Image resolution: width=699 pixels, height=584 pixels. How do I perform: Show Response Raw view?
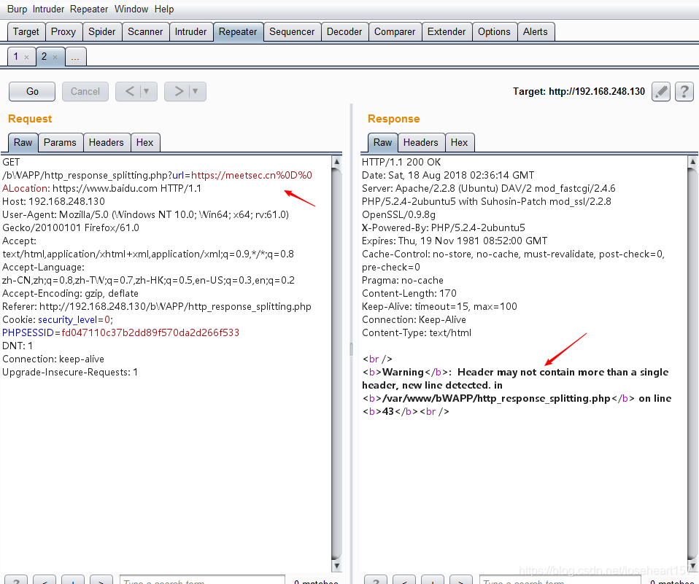pyautogui.click(x=382, y=143)
